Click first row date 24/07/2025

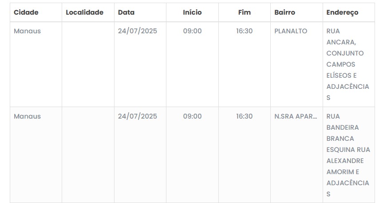click(x=138, y=31)
